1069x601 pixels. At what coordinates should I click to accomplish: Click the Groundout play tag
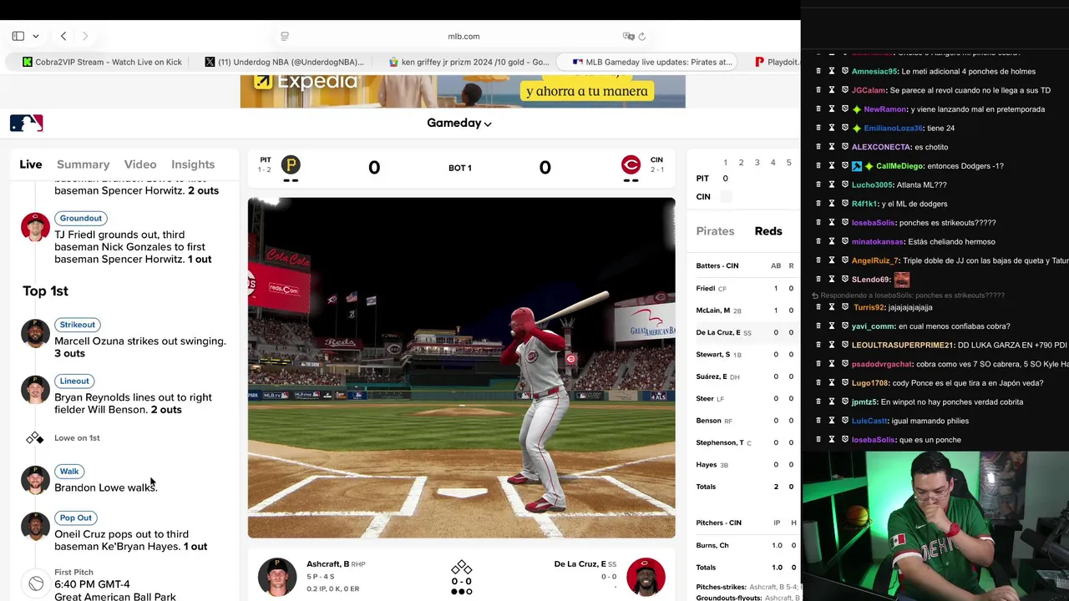[x=81, y=218]
